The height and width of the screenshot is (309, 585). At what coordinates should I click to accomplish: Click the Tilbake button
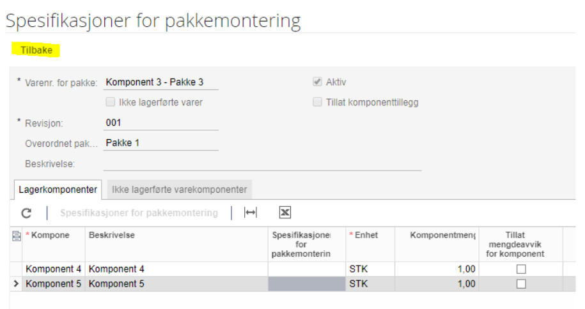(x=36, y=50)
